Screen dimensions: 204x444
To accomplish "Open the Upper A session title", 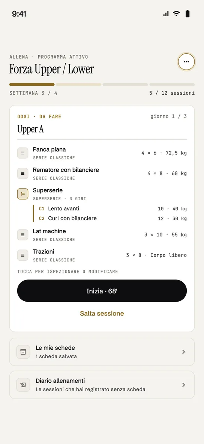I will click(x=30, y=129).
